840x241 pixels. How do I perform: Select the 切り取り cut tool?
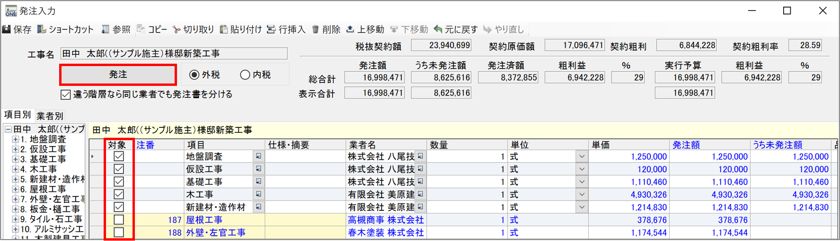click(x=177, y=29)
